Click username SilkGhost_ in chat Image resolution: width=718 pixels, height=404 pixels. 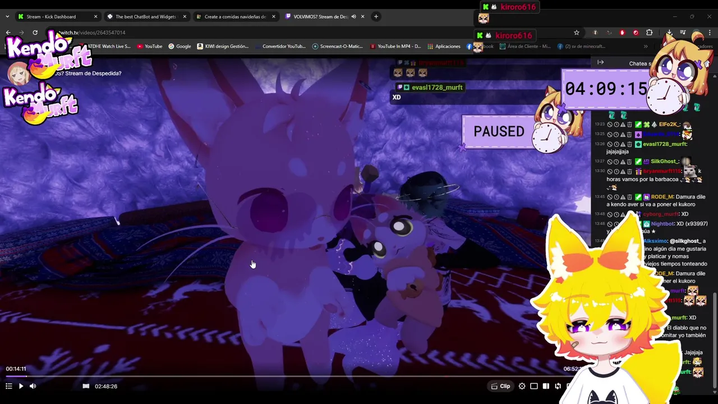[x=665, y=162]
